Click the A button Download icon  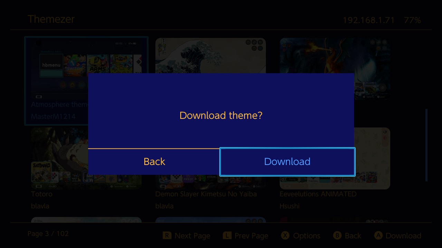[378, 236]
